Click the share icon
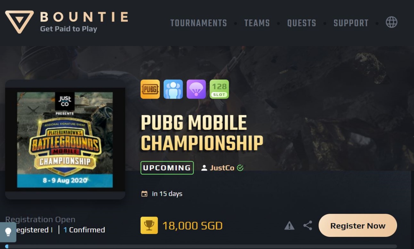Image resolution: width=414 pixels, height=249 pixels. tap(308, 225)
